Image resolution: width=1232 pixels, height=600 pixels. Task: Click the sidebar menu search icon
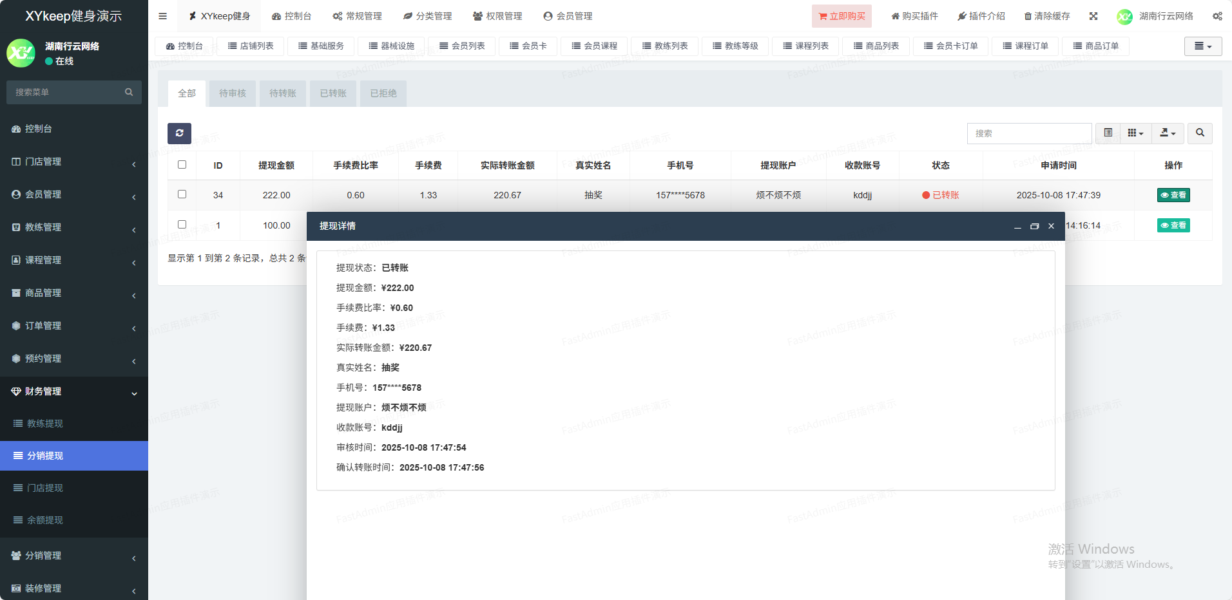(x=129, y=92)
